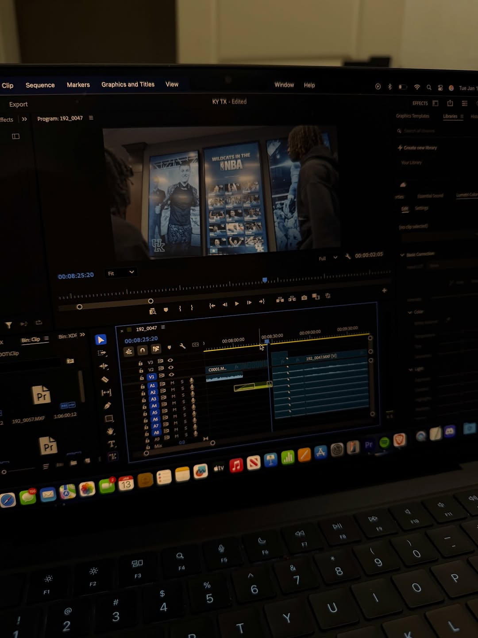Open timeline display settings wrench
This screenshot has height=638, width=478.
pos(182,346)
